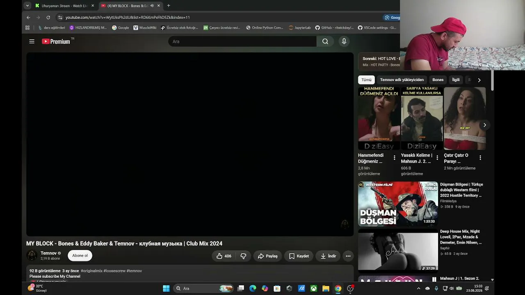
Task: Click the browser address bar URL
Action: point(128,18)
